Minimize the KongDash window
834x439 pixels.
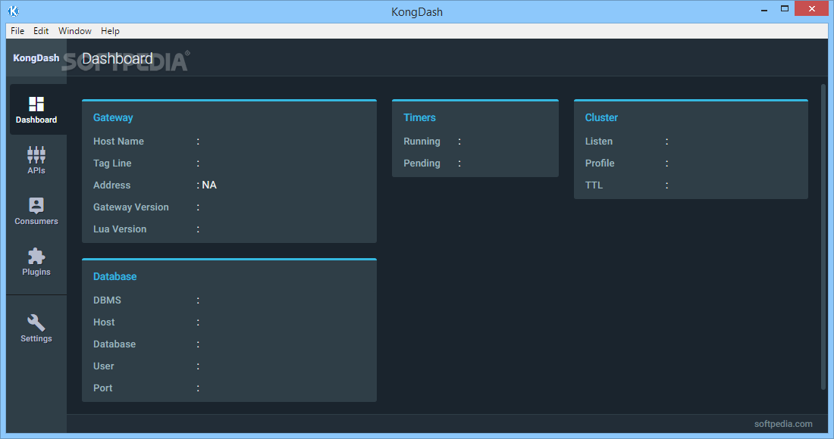[764, 10]
